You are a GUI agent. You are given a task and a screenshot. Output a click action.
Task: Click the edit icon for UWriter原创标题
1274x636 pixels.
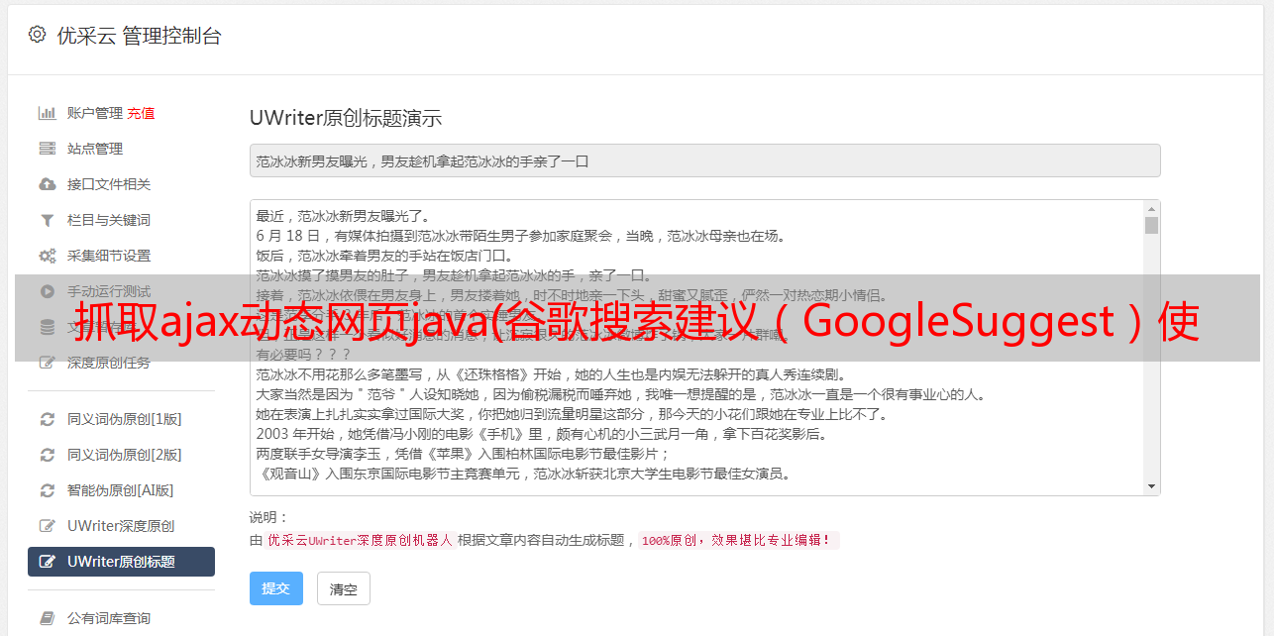pos(47,562)
